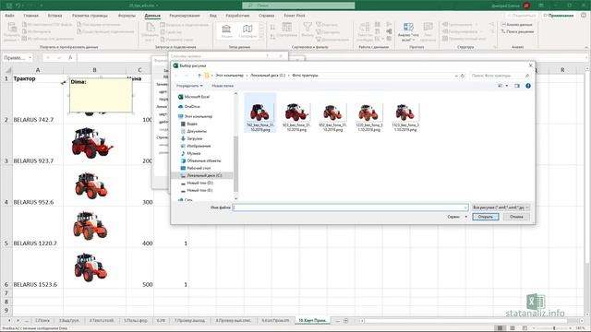Viewport: 591px width, 332px height.
Task: Click the help icon in file dialog
Action: tap(528, 86)
